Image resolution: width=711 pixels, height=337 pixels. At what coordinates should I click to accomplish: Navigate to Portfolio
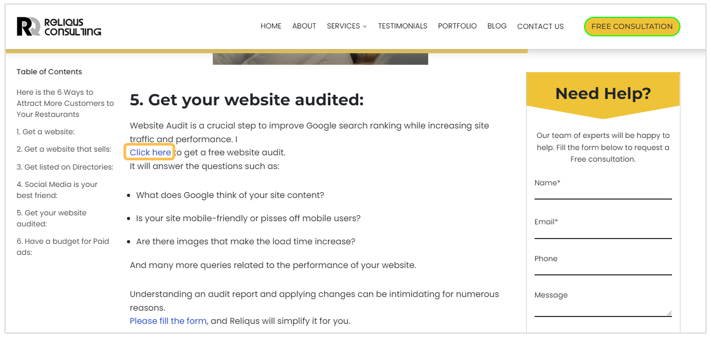(457, 26)
